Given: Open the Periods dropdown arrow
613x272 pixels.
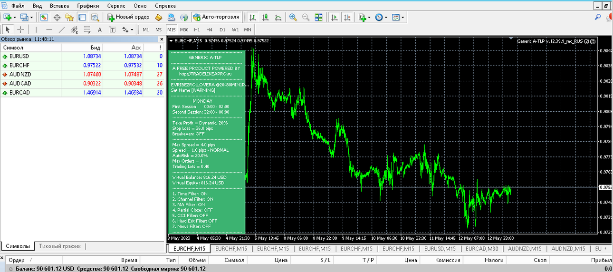Looking at the screenshot, I should point(386,17).
